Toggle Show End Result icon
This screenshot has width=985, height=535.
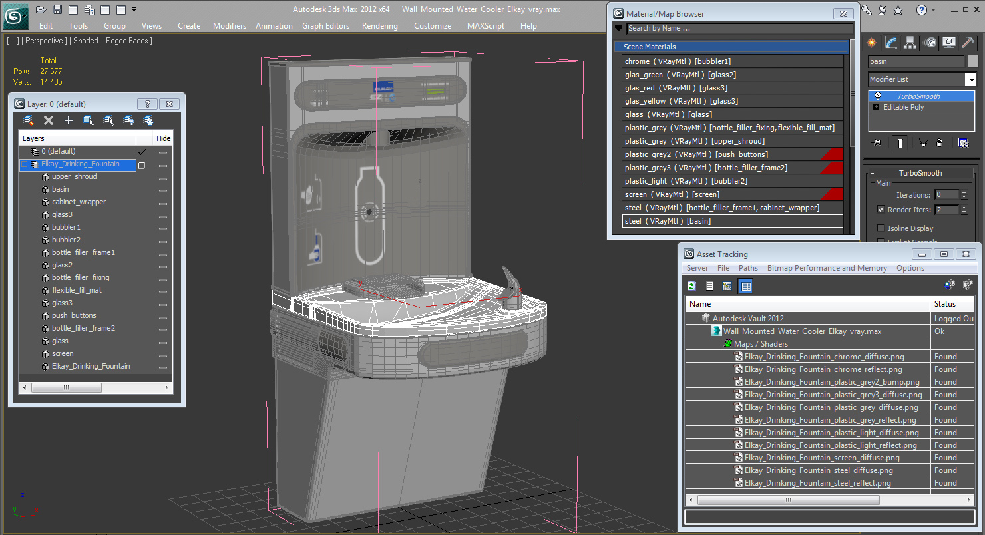click(900, 142)
